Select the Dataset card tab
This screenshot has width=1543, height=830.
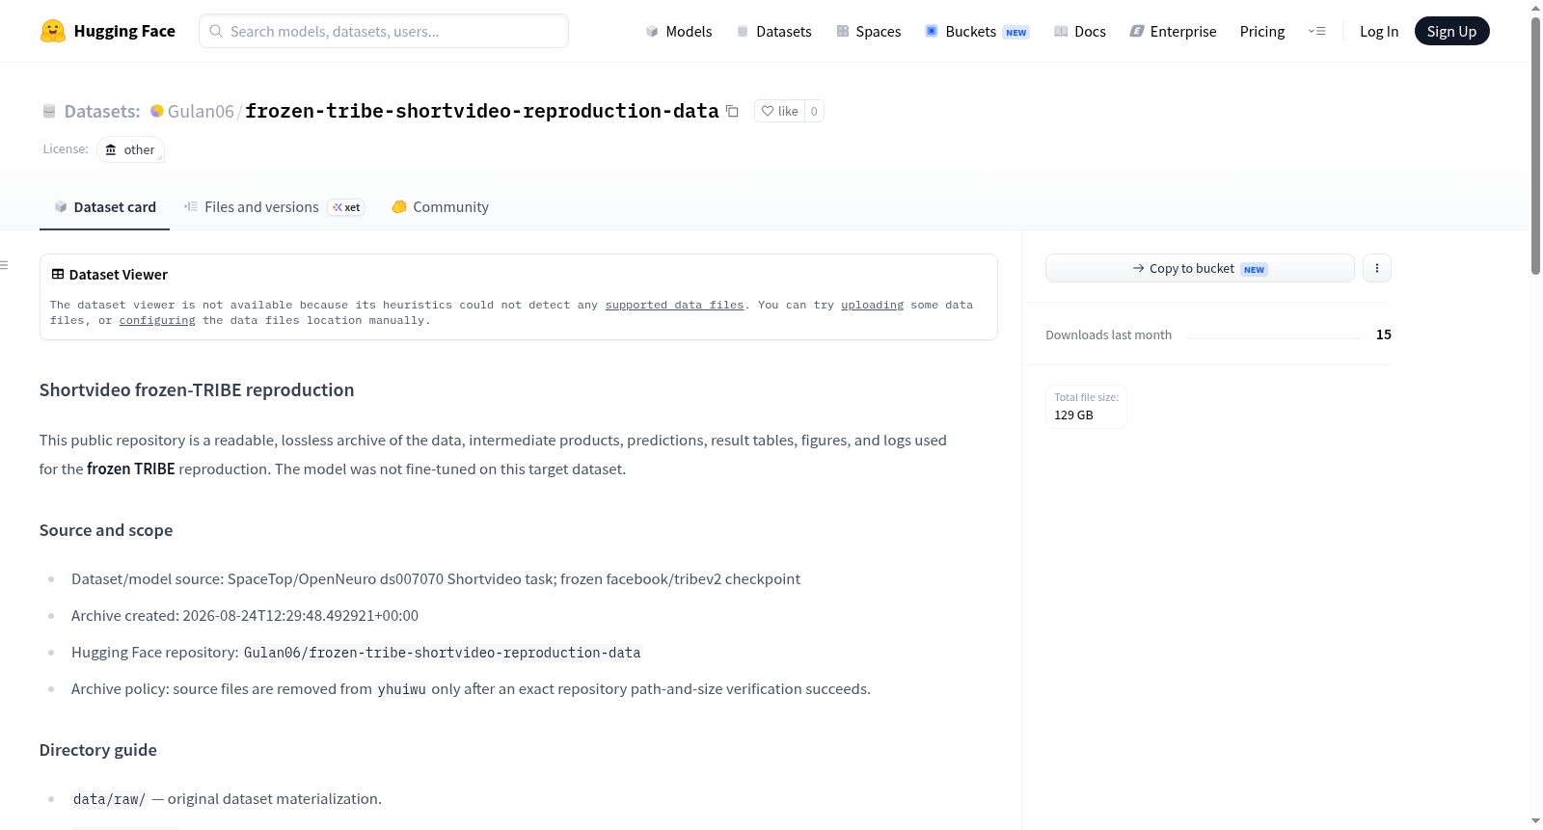[105, 206]
